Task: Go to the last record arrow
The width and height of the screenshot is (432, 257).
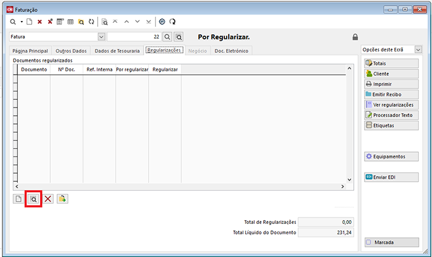Action: click(x=147, y=22)
